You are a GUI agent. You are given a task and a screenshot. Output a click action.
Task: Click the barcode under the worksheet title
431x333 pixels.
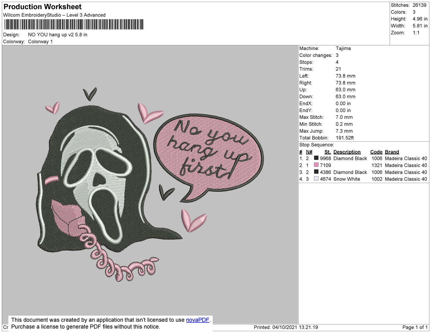pos(74,24)
